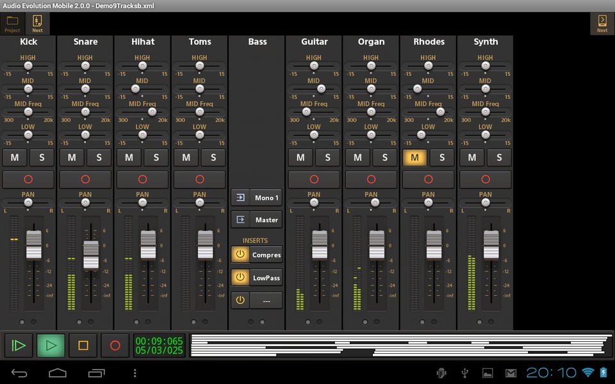This screenshot has height=384, width=615.
Task: Select the Bass channel header
Action: pyautogui.click(x=257, y=42)
